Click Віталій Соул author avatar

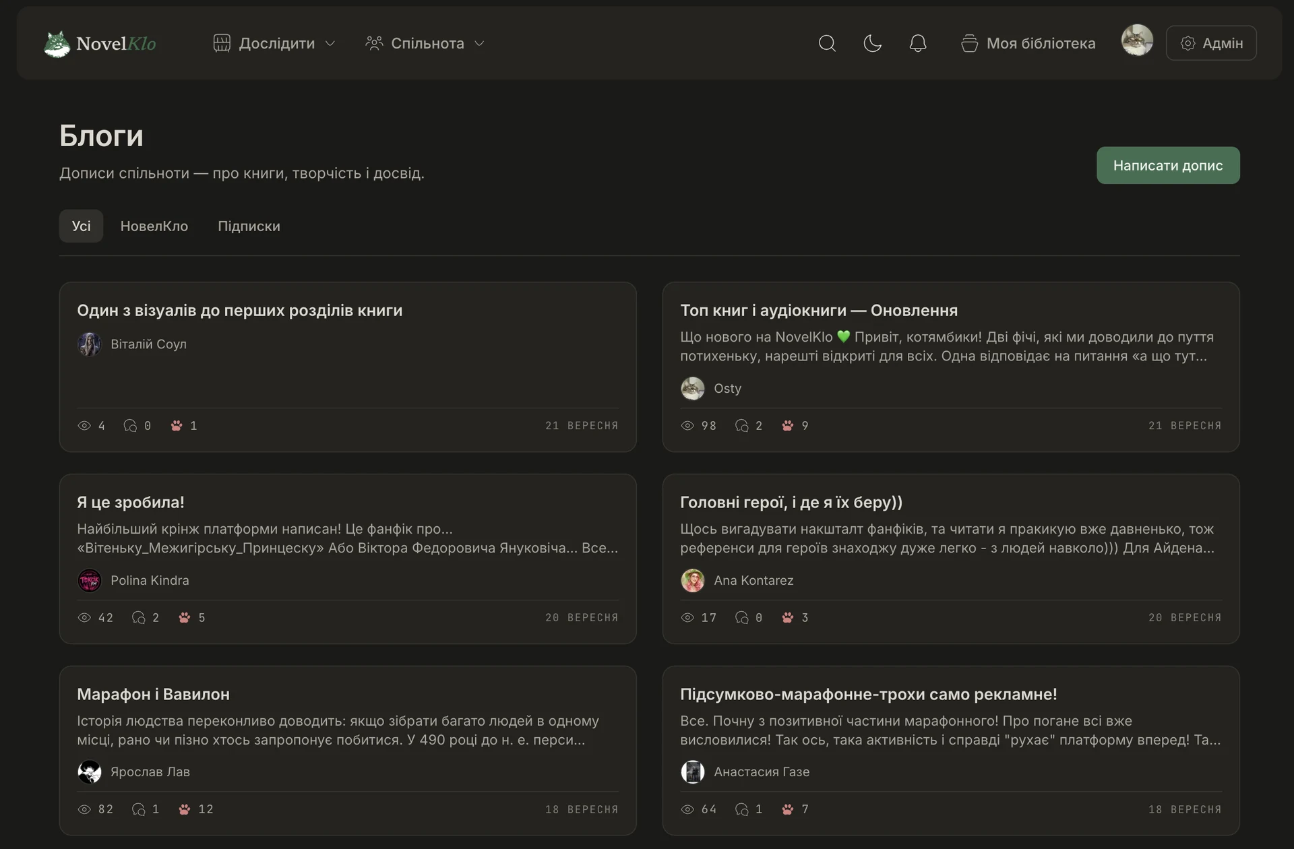[x=89, y=344]
